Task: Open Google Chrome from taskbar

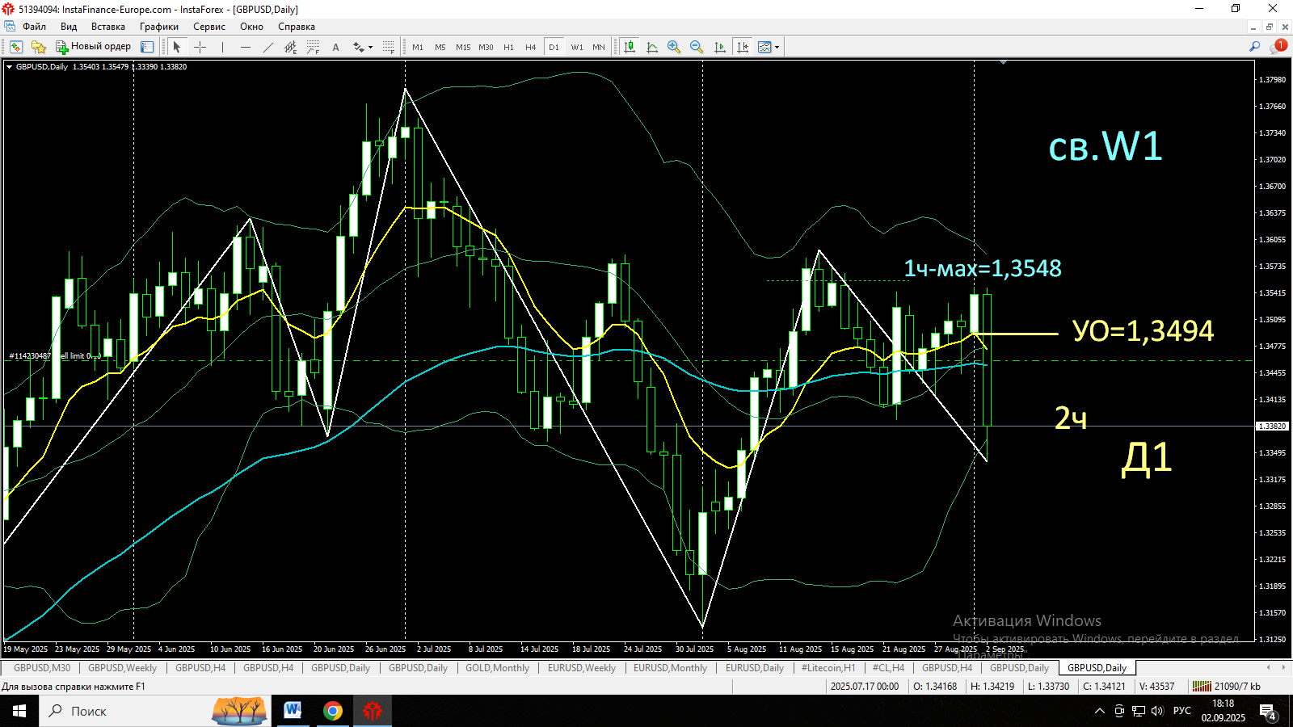Action: (332, 711)
